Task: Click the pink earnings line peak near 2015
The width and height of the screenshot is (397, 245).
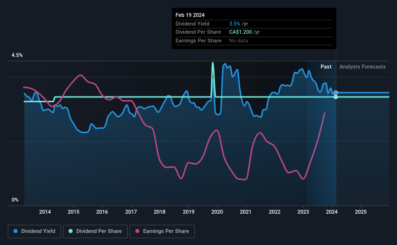Action: 81,75
